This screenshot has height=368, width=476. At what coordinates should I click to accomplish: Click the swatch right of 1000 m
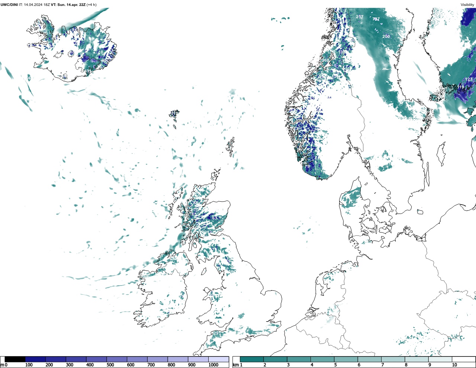218,359
